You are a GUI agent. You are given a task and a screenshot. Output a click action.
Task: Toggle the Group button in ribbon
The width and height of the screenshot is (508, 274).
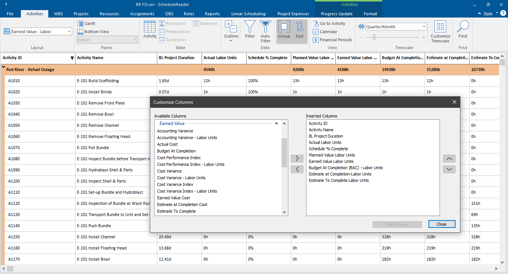284,30
